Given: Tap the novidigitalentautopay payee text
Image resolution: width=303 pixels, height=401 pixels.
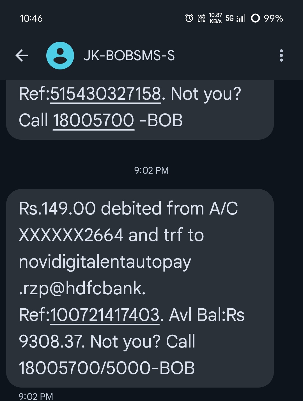Looking at the screenshot, I should click(105, 263).
